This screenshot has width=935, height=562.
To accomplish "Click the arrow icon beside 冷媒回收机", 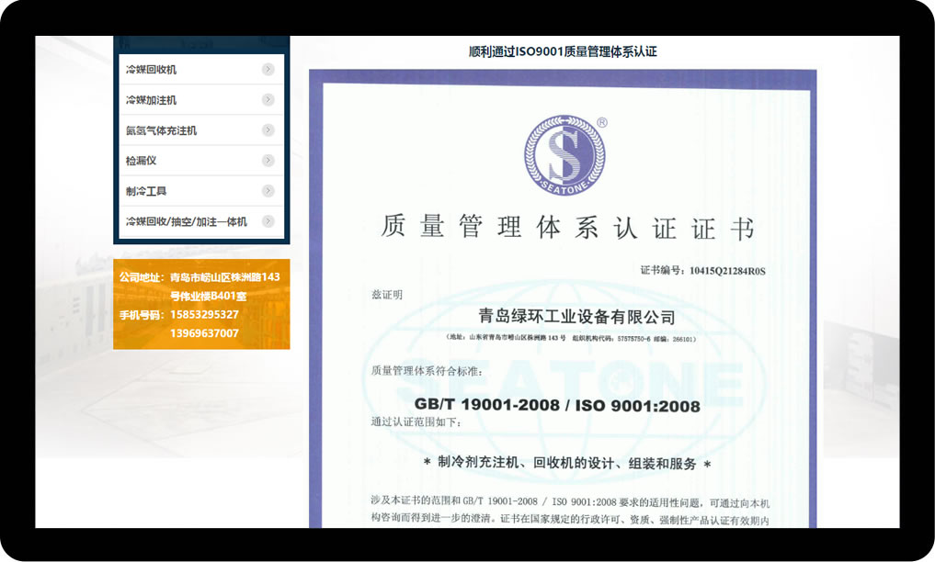I will pyautogui.click(x=268, y=69).
